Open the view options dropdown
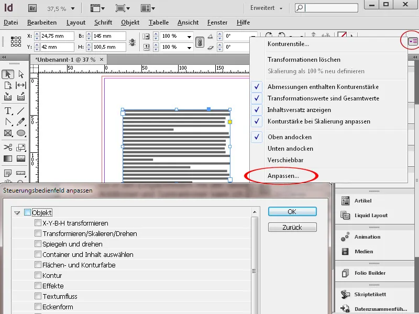The image size is (419, 314). click(x=97, y=8)
